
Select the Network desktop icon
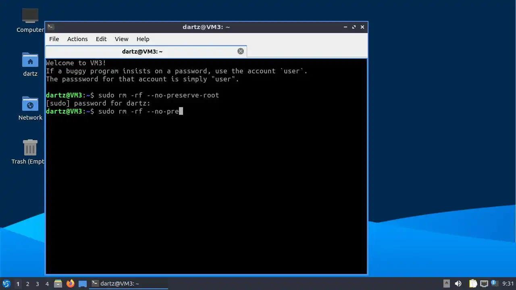(x=30, y=108)
